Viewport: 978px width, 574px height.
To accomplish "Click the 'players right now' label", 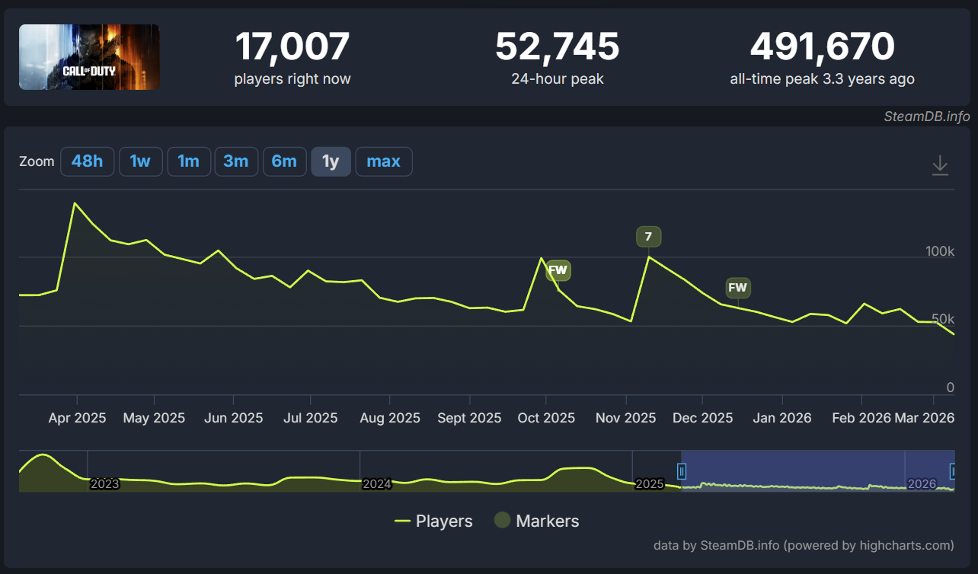I will [x=292, y=79].
